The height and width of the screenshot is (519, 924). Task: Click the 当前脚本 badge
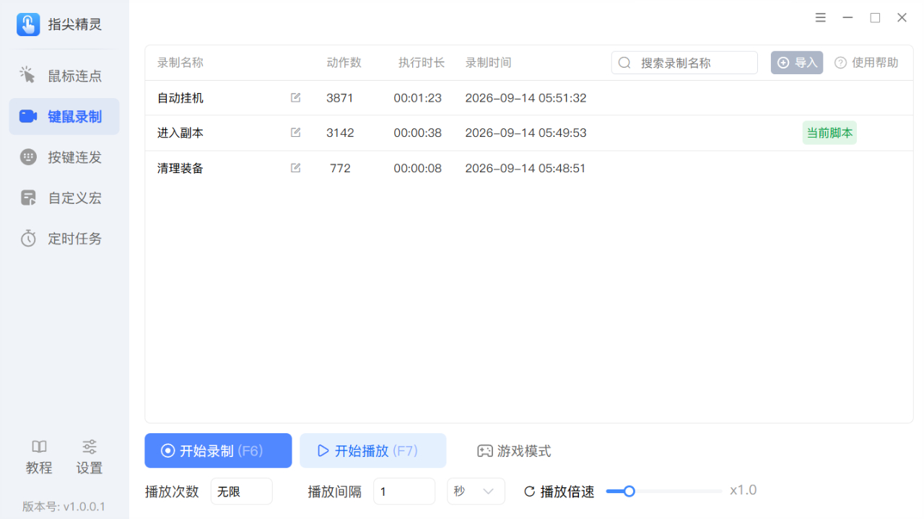(x=829, y=133)
